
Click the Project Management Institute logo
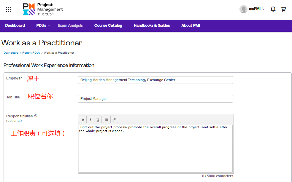tap(43, 9)
